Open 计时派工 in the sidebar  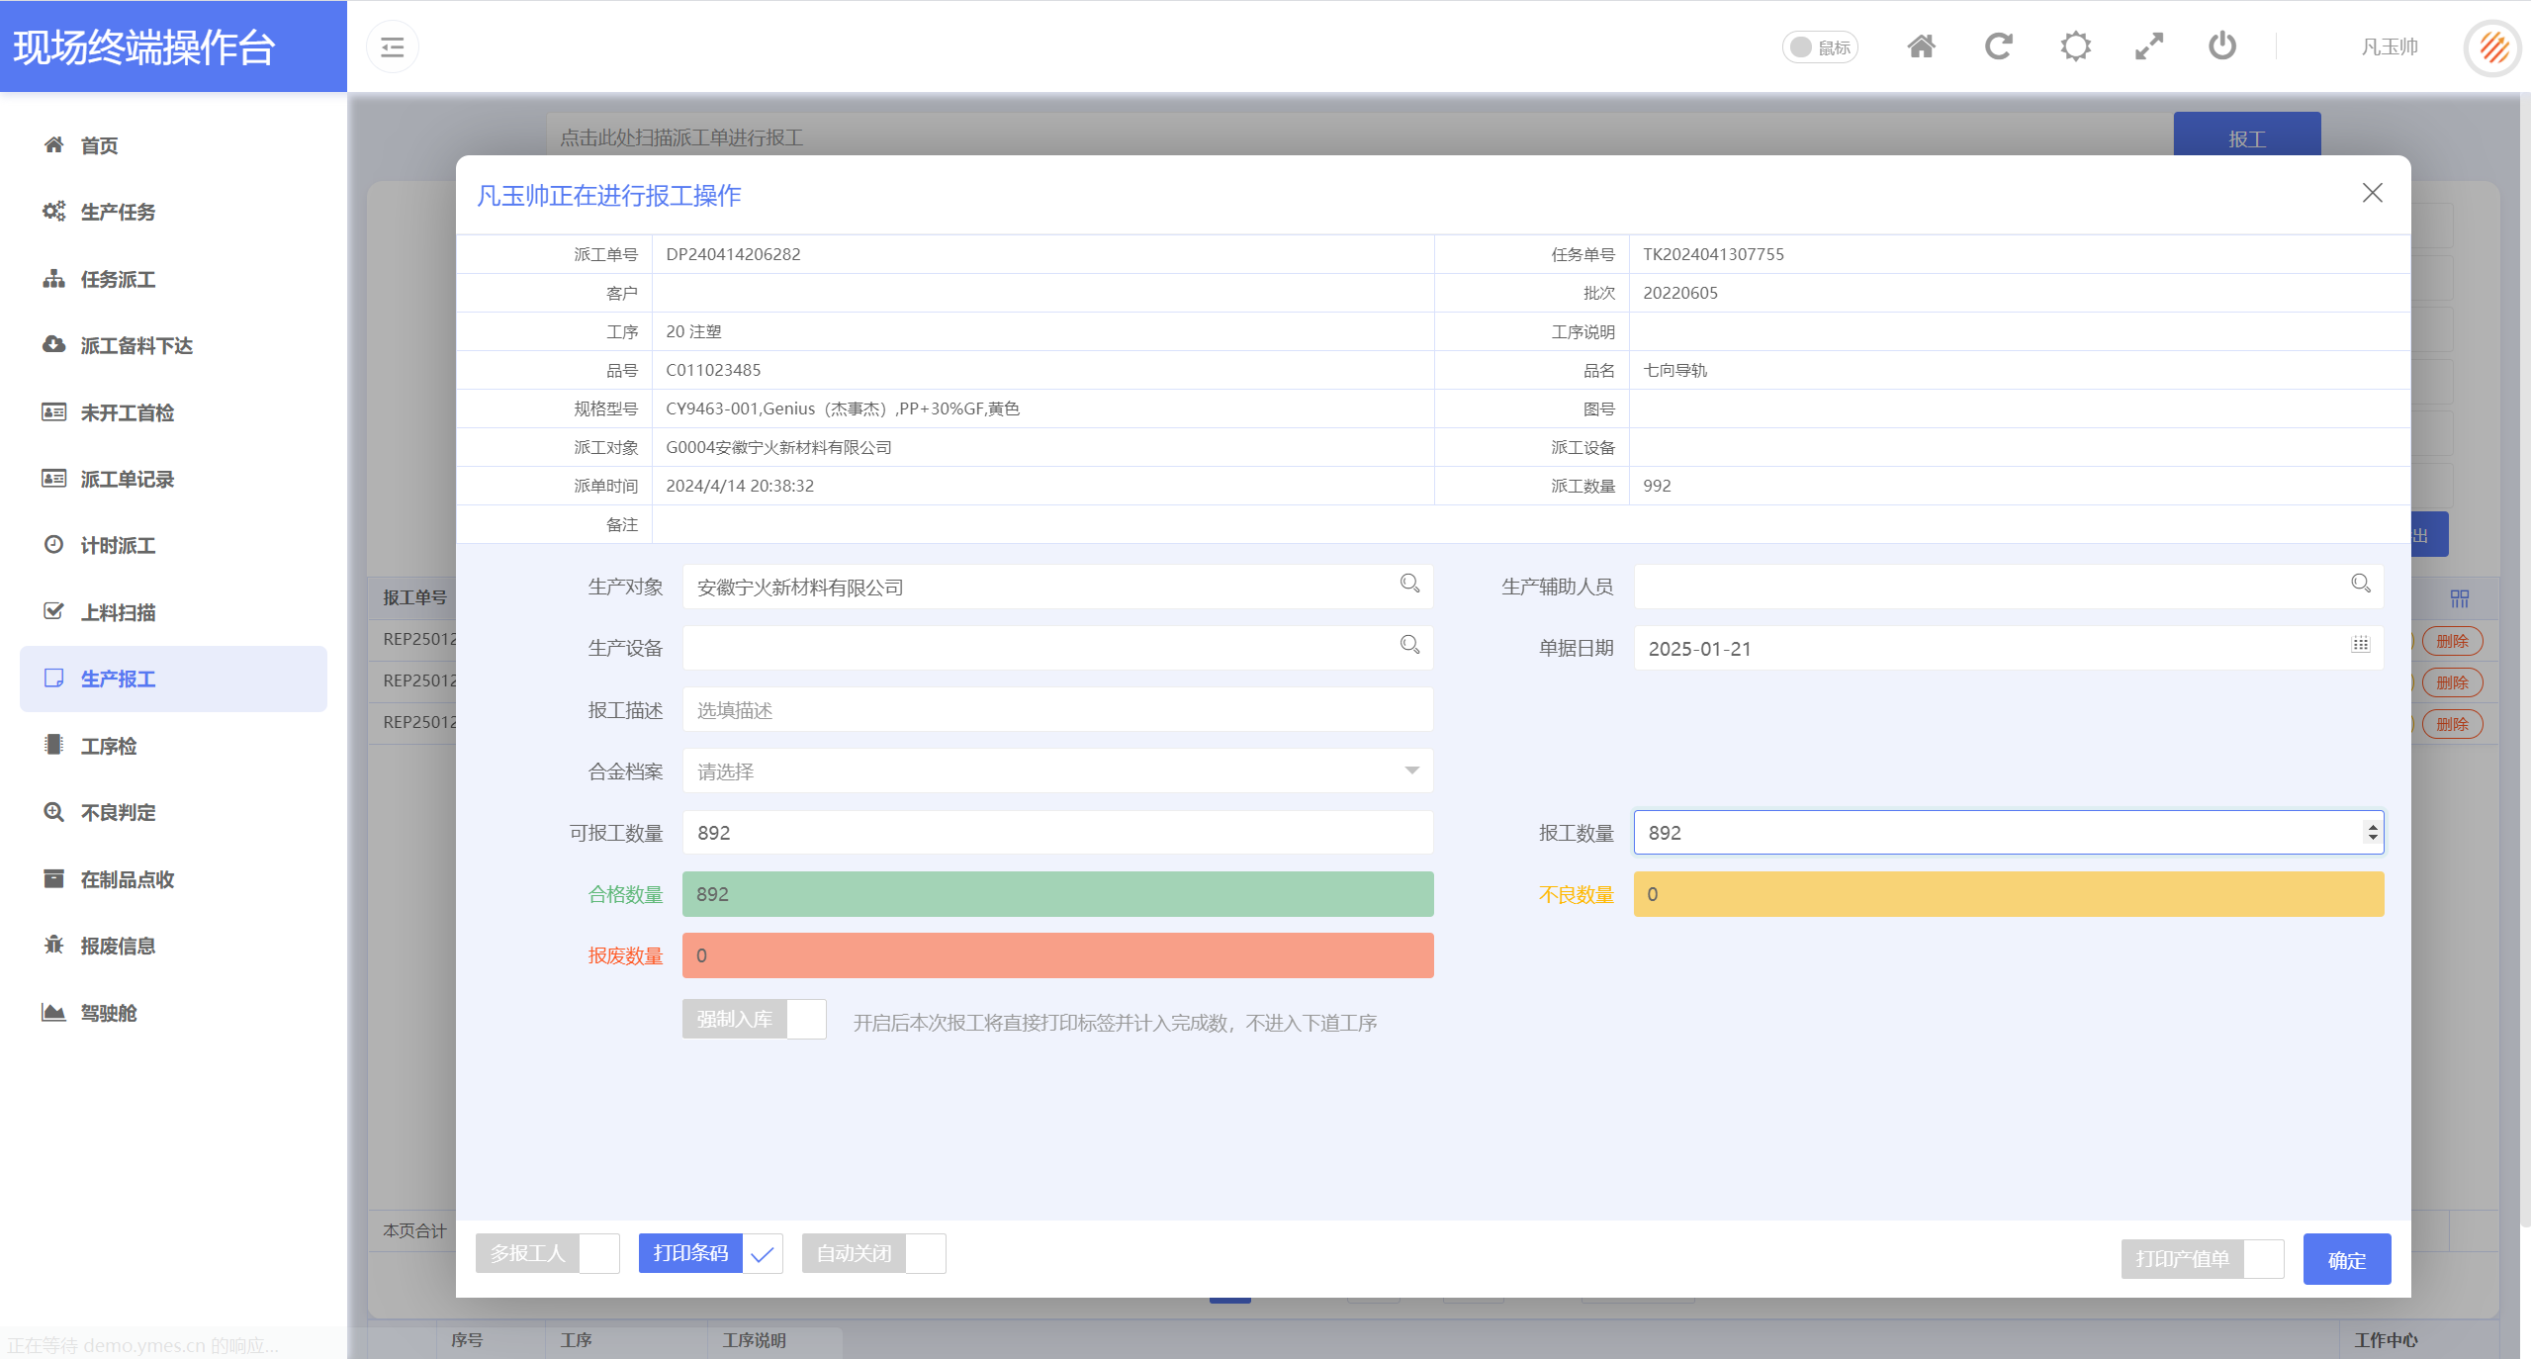[x=173, y=545]
